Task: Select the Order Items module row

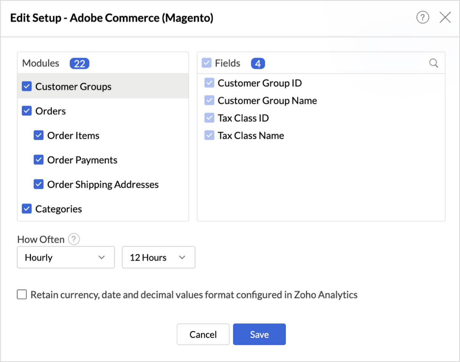Action: tap(73, 136)
